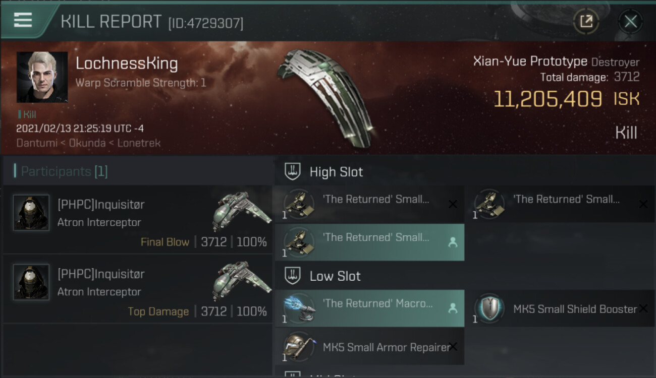This screenshot has width=656, height=378.
Task: Select the Participants tab
Action: [64, 171]
